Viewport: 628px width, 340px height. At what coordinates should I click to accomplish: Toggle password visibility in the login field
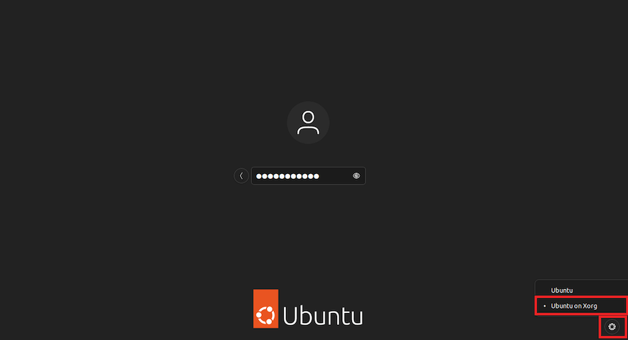(356, 176)
